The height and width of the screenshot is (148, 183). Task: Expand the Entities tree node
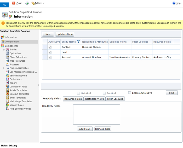point(4,50)
